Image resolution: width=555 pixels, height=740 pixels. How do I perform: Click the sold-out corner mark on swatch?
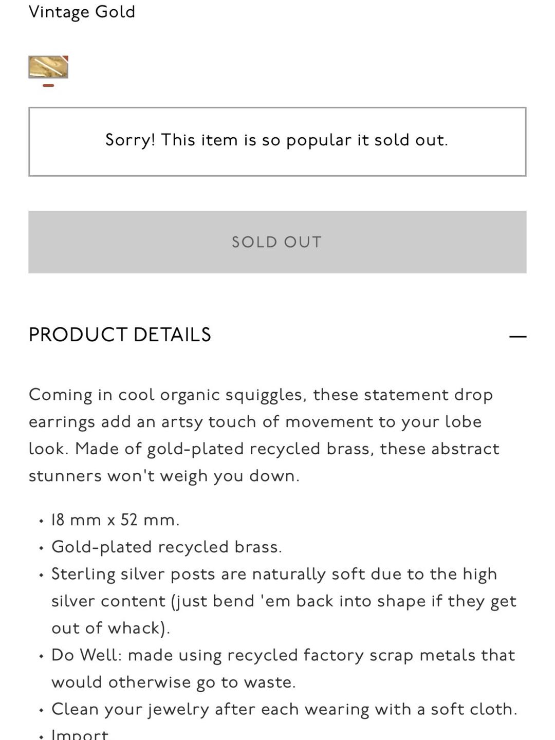click(64, 59)
